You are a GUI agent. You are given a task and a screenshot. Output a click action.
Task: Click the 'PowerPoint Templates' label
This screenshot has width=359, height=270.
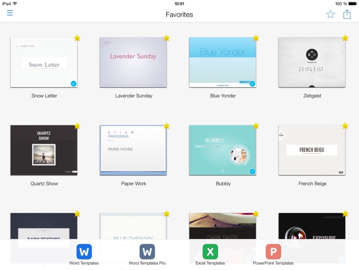273,263
